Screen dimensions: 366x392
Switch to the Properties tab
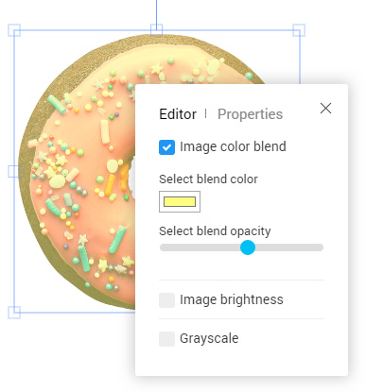tap(250, 114)
